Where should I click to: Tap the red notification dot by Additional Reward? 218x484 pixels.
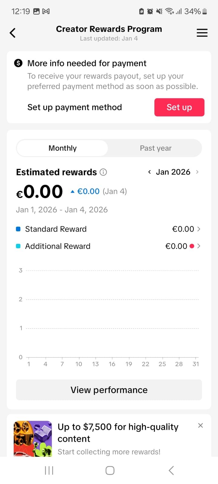tap(192, 246)
